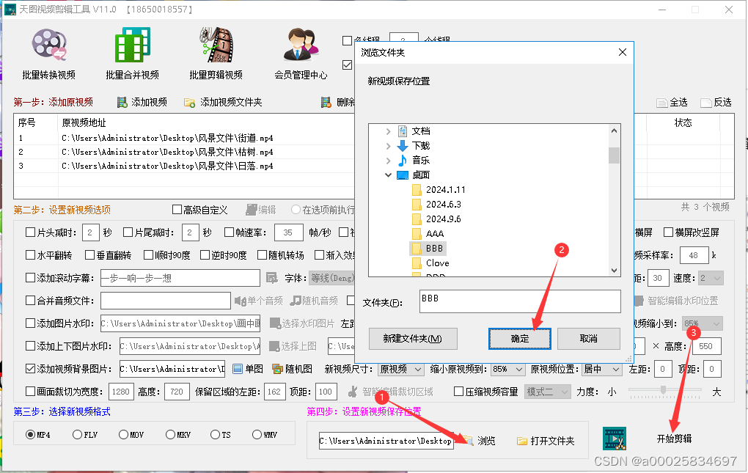The width and height of the screenshot is (748, 473).
Task: Click the 开始剪辑 film scissors icon
Action: click(615, 439)
